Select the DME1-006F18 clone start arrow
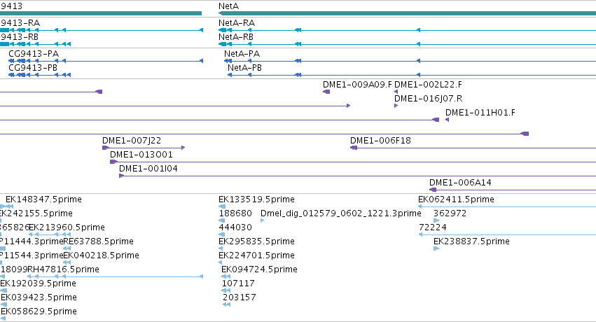596x322 pixels. click(354, 148)
